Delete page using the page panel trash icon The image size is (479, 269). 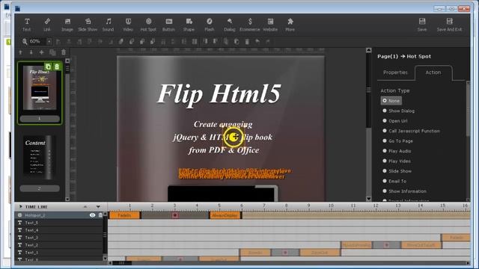pyautogui.click(x=64, y=52)
